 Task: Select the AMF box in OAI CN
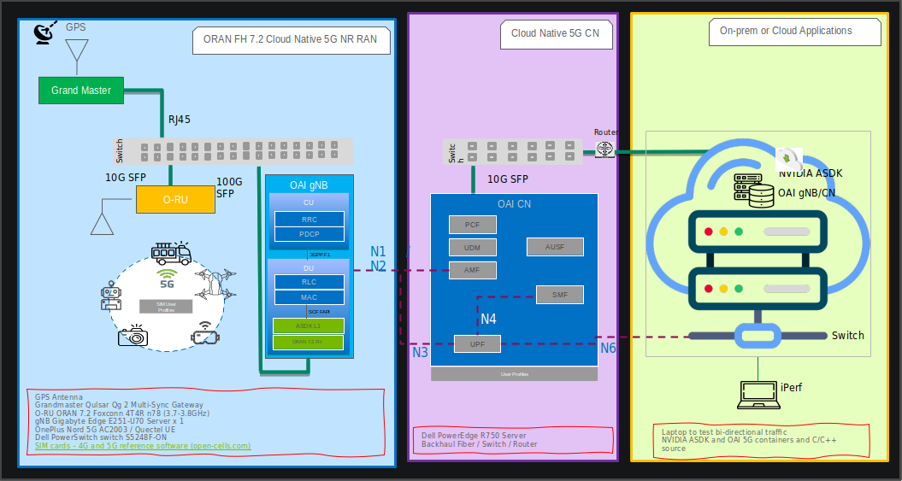tap(472, 270)
